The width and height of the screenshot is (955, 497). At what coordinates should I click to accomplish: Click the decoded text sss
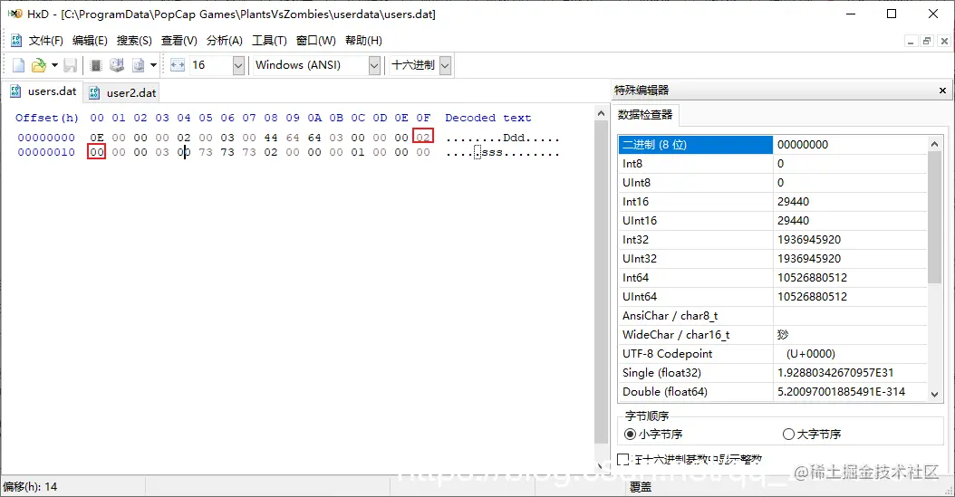492,153
